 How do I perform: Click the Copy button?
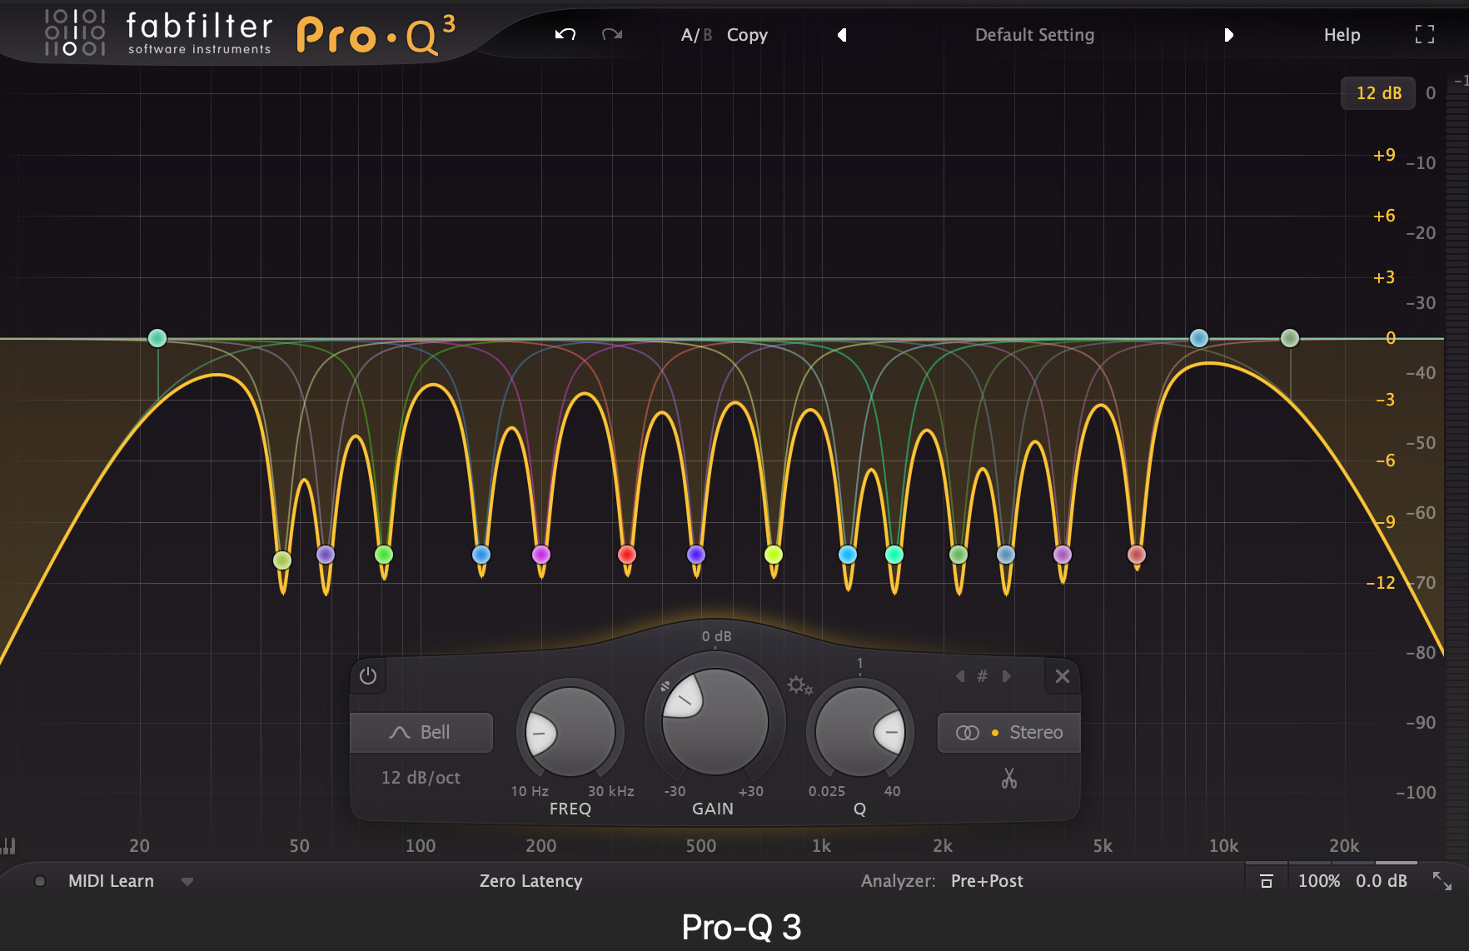tap(747, 35)
